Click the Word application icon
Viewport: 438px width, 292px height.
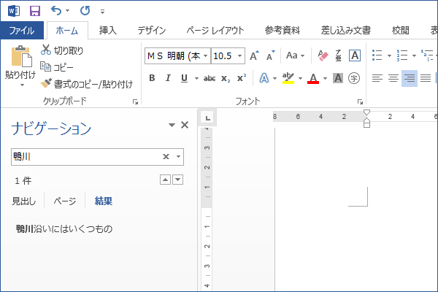pos(14,11)
